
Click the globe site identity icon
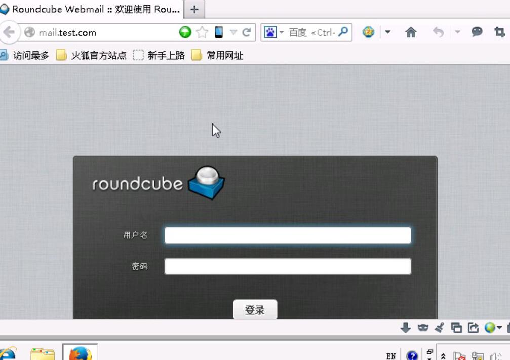(29, 32)
